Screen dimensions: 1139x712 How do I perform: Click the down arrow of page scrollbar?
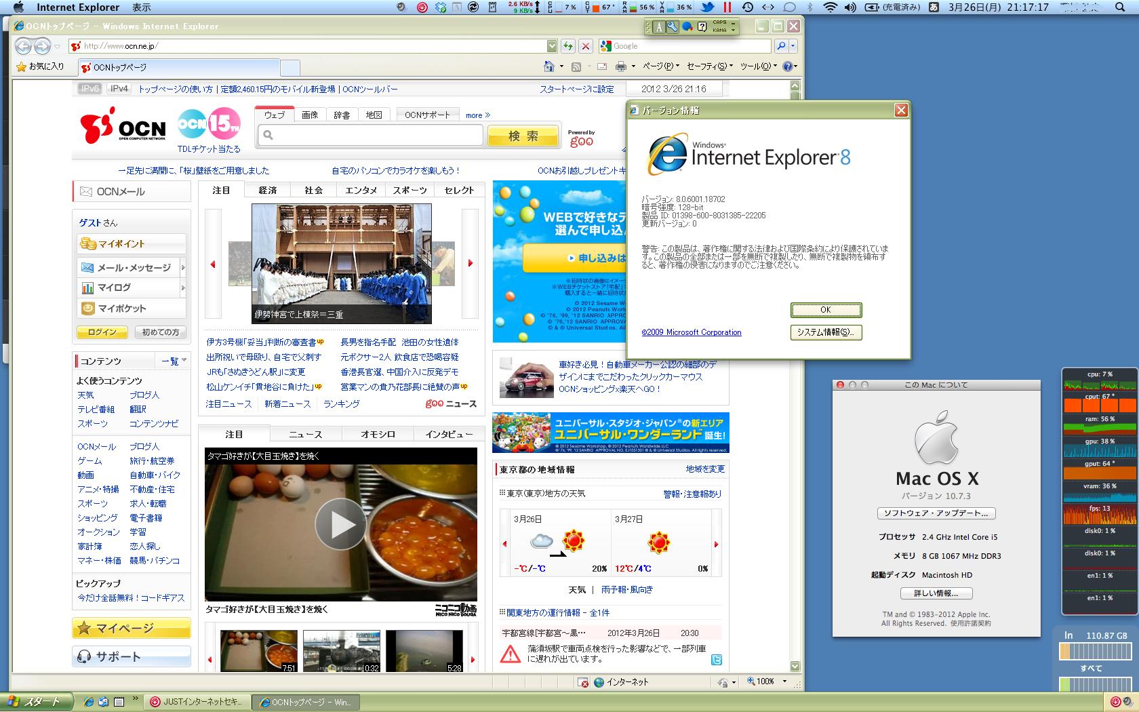tap(795, 667)
